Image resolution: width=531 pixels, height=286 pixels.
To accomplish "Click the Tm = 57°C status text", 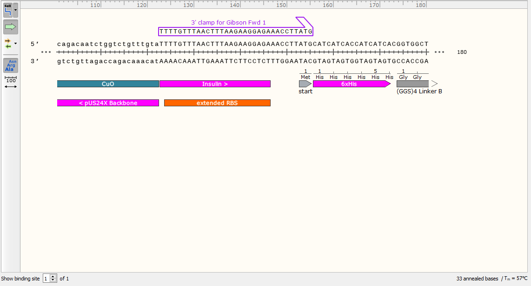I will click(517, 278).
